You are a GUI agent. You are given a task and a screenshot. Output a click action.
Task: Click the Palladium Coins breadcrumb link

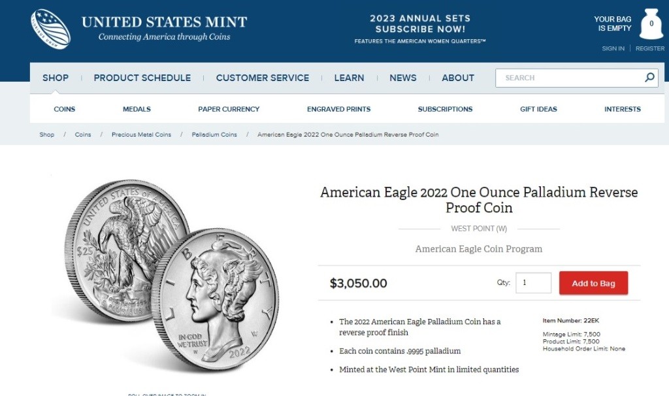214,135
